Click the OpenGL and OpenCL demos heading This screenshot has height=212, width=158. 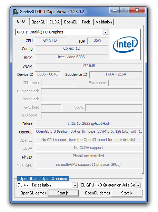click(x=43, y=179)
